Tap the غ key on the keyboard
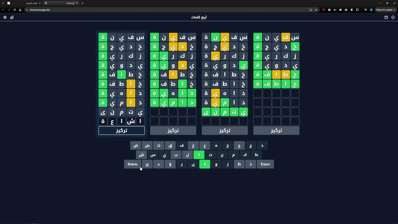Viewport: 398px width, 224px height. tap(193, 146)
